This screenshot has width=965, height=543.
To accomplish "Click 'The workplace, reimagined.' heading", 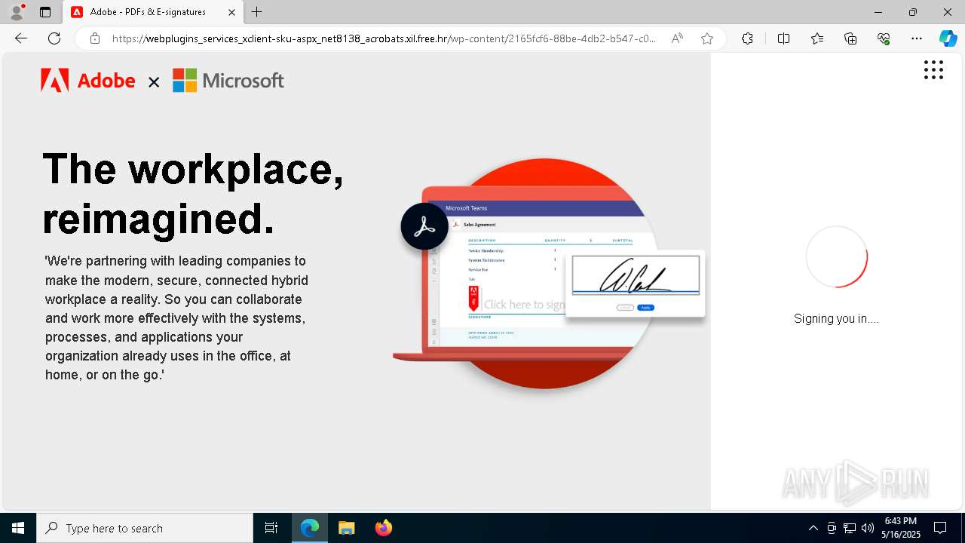I will 193,193.
